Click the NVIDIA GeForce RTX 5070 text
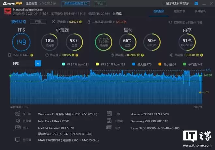This screenshot has width=215, height=150. pos(56,128)
